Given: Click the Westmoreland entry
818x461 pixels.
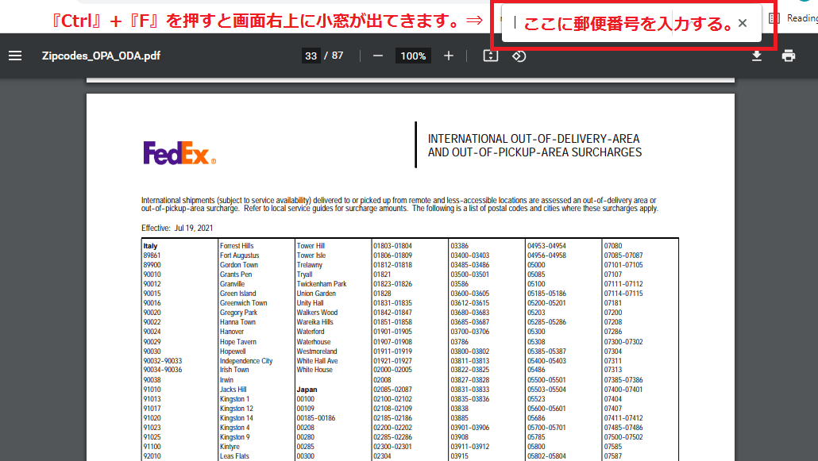Looking at the screenshot, I should click(x=317, y=352).
